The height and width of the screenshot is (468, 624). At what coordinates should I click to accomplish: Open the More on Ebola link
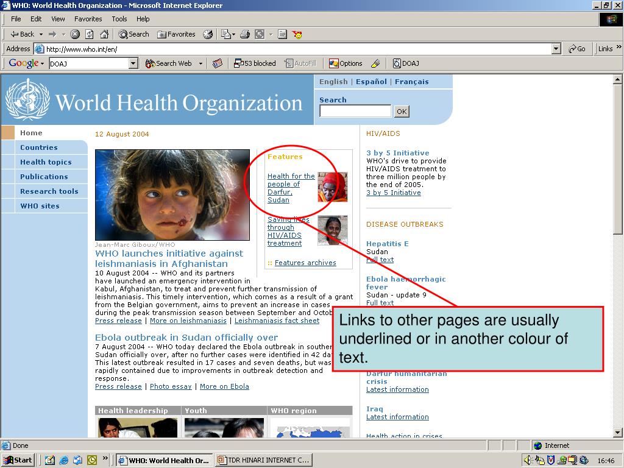224,386
